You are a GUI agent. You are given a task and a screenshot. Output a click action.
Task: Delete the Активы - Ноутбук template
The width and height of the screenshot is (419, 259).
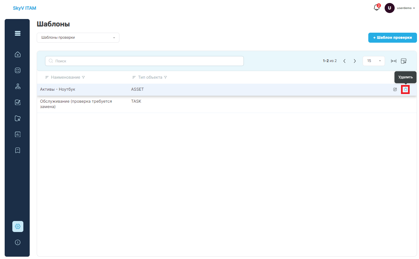[405, 89]
